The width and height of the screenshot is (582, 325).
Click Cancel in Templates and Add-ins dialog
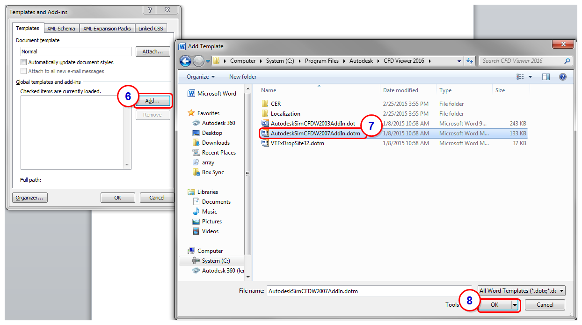[157, 198]
